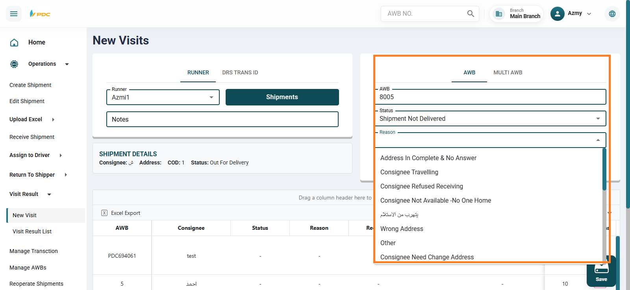Open the Status dropdown
The image size is (630, 290).
(598, 118)
